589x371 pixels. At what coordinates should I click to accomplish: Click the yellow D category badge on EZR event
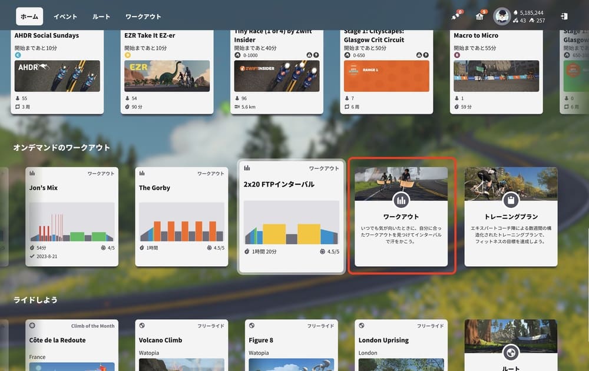(128, 55)
